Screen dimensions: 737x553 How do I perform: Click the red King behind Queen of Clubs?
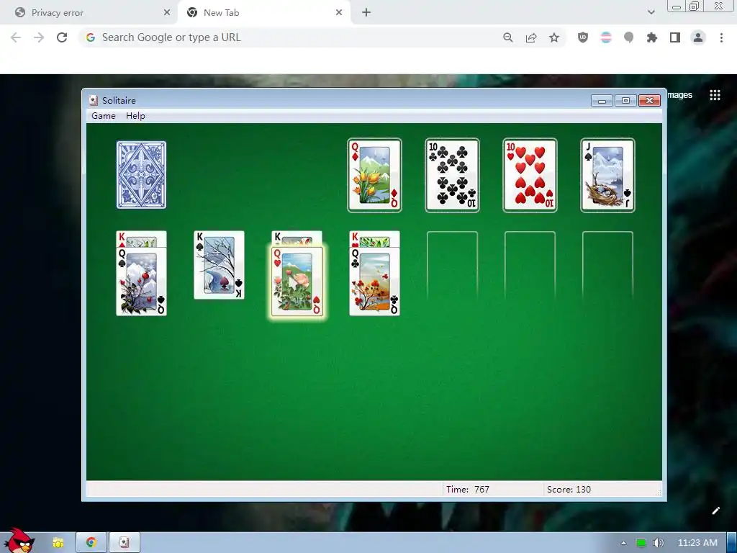pos(374,239)
